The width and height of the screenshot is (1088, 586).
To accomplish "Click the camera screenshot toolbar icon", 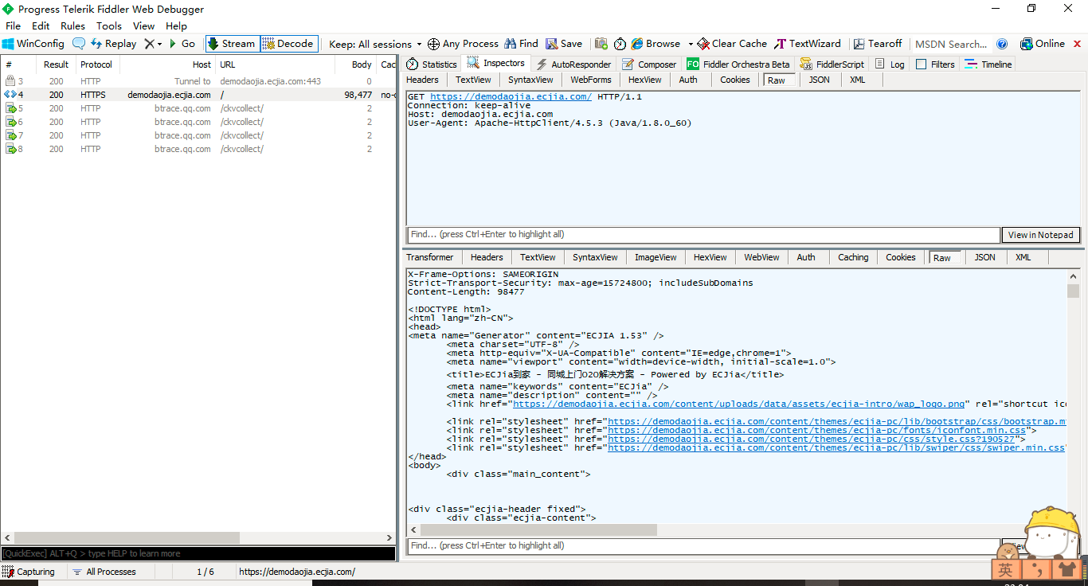I will [601, 44].
